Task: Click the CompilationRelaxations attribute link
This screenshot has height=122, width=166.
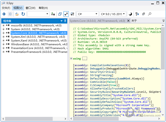Action: [x=107, y=65]
